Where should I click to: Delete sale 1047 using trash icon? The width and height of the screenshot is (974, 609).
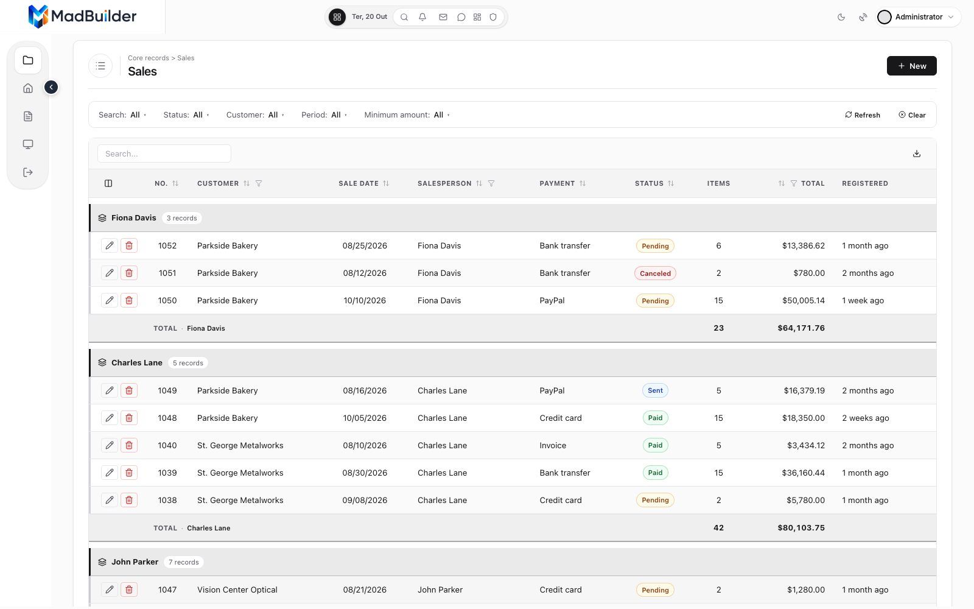click(129, 590)
